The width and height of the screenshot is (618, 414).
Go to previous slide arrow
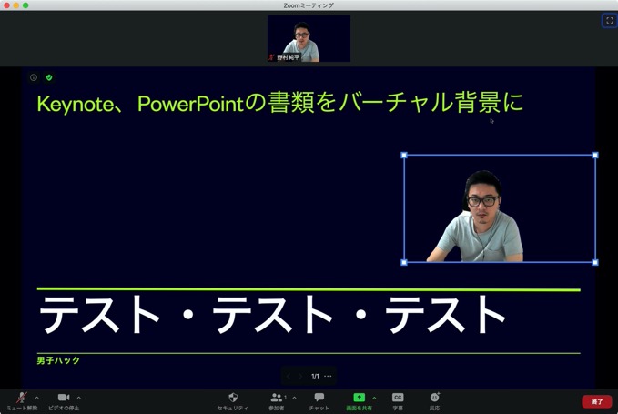pyautogui.click(x=289, y=376)
